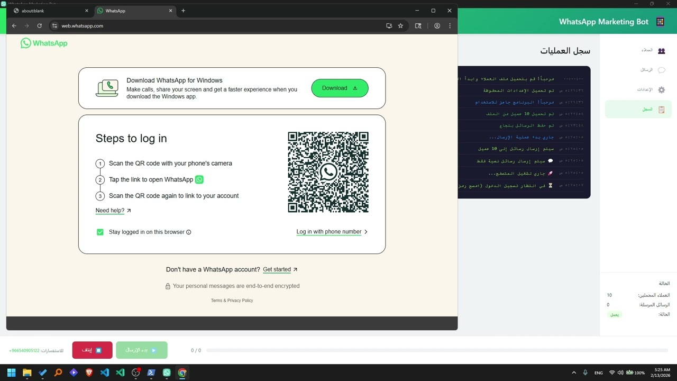Open the Get started link
The image size is (677, 381).
pyautogui.click(x=280, y=269)
